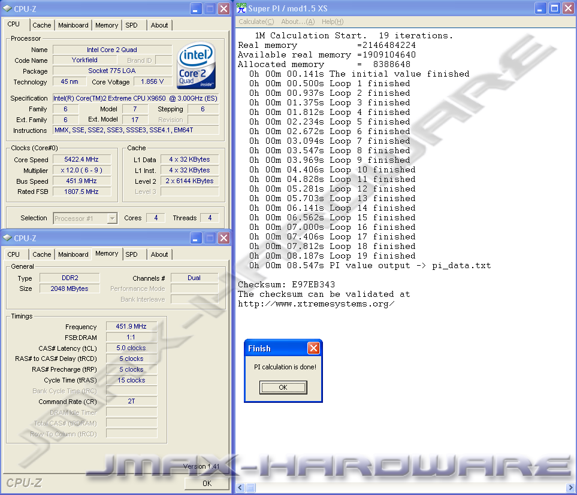
Task: Click the PI value output pi_data.txt line
Action: pos(370,265)
